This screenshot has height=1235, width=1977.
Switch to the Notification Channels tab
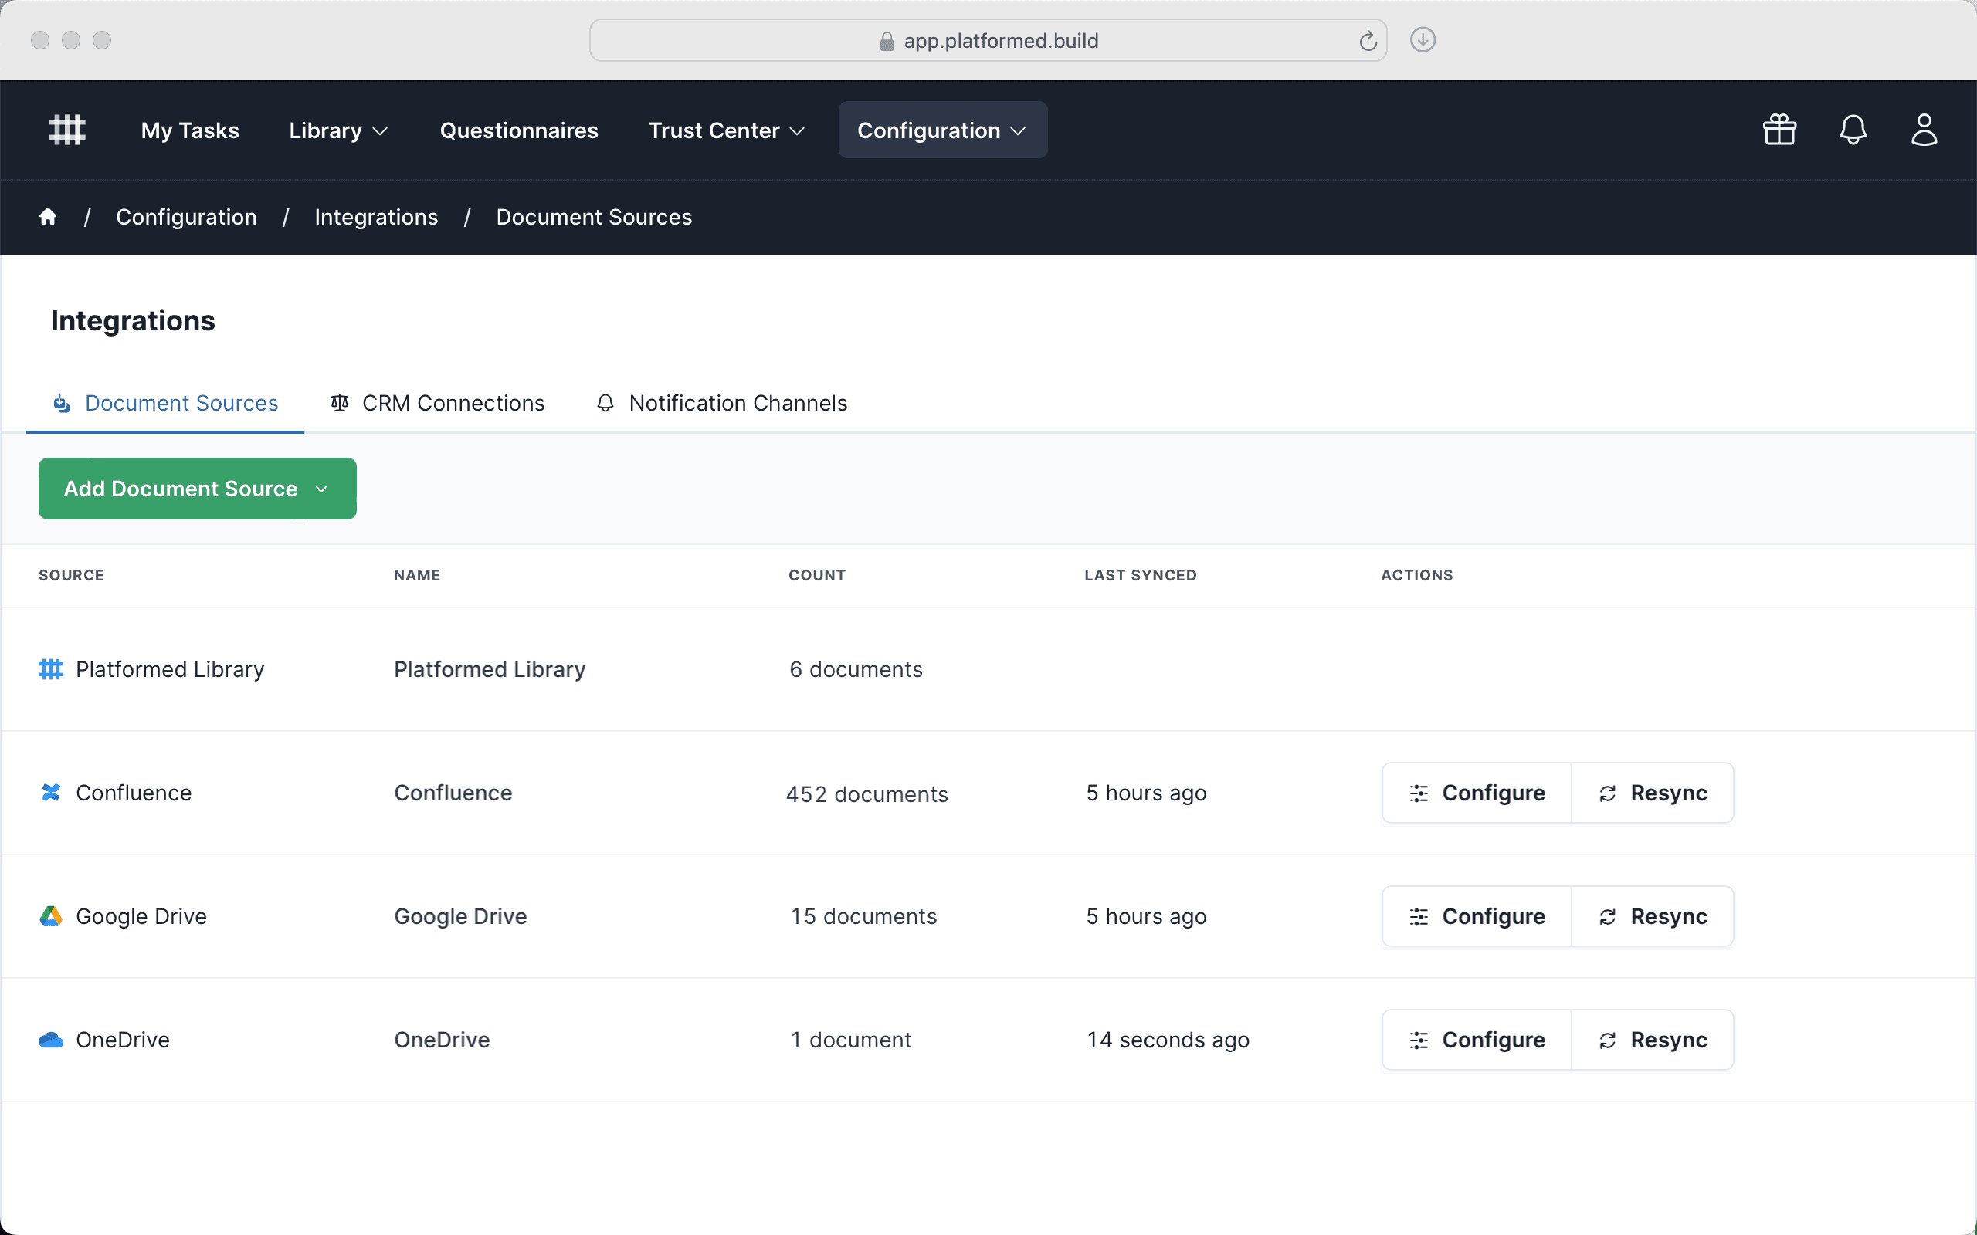(722, 404)
